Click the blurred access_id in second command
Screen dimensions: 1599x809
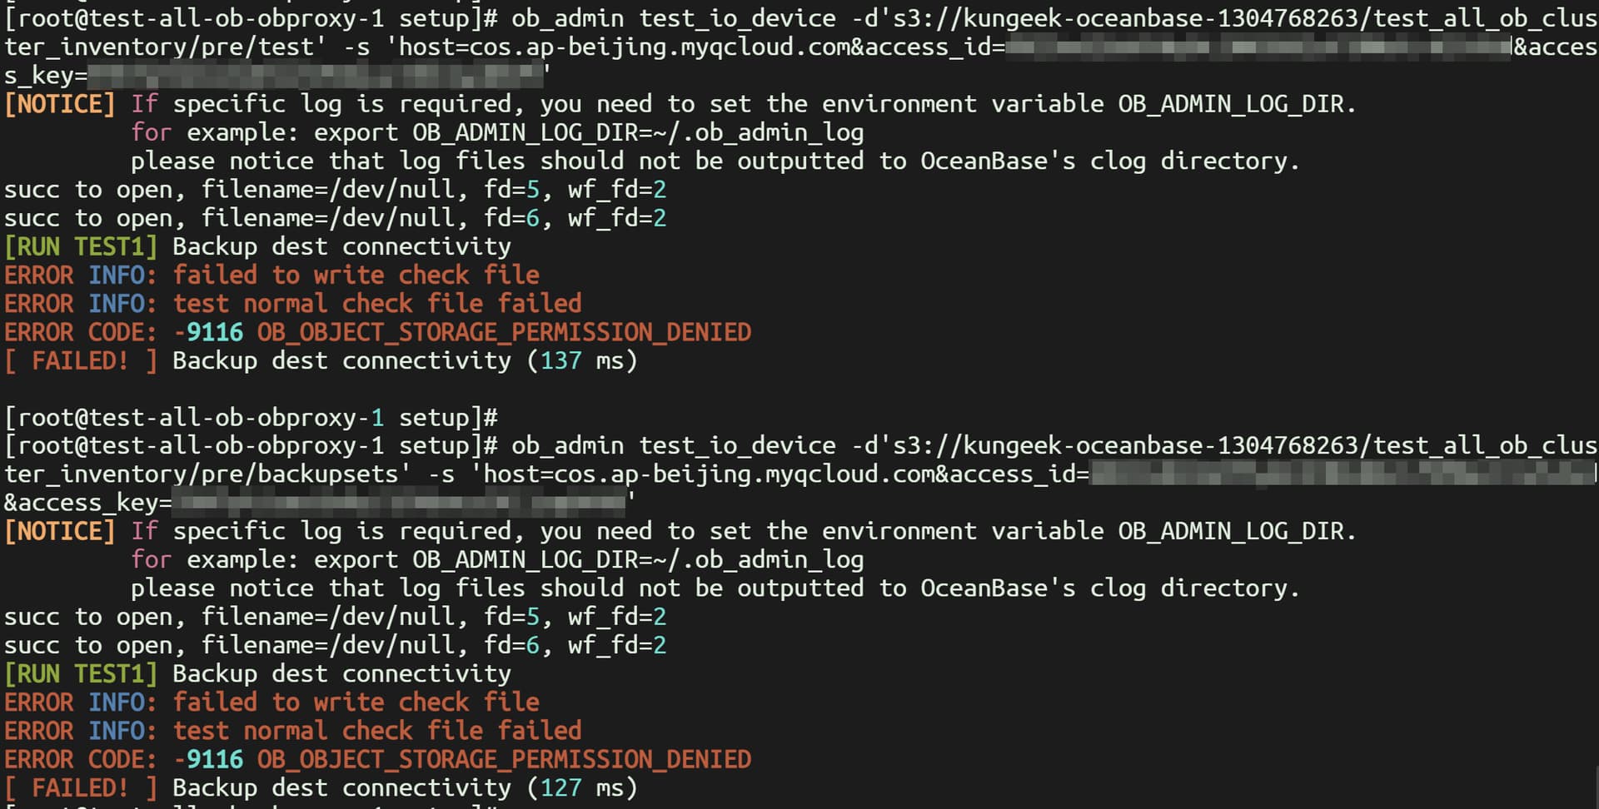point(1342,474)
